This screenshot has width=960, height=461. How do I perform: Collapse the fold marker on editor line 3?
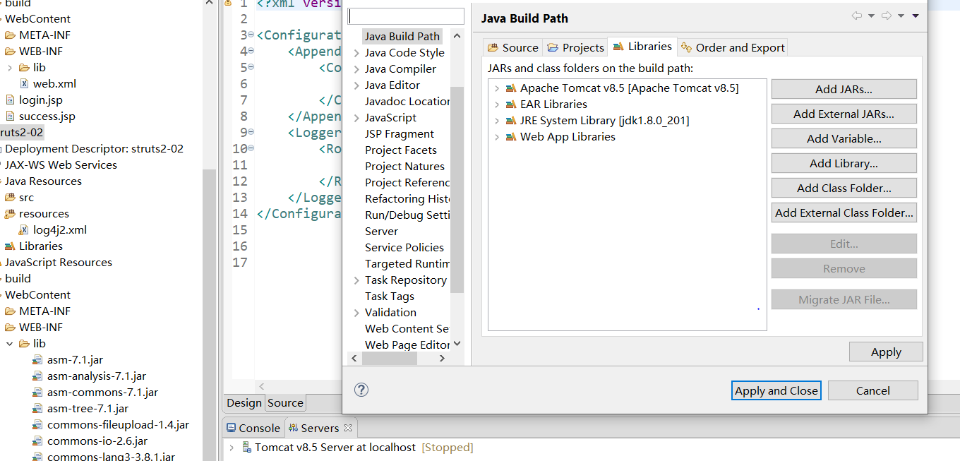point(251,35)
